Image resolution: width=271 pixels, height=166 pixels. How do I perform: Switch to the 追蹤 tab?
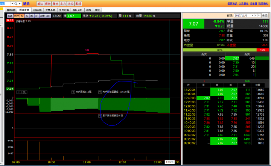pyautogui.click(x=89, y=10)
